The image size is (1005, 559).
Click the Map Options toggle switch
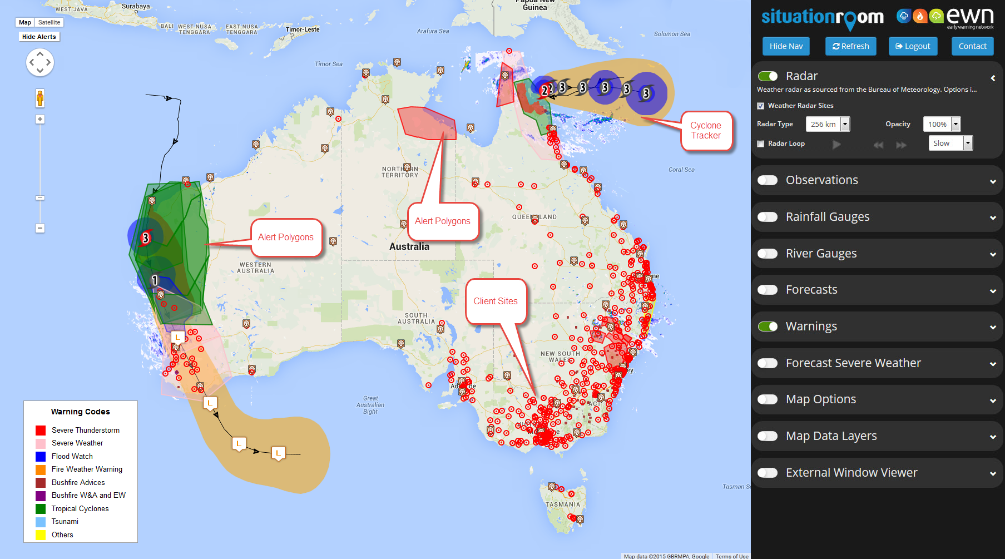768,399
